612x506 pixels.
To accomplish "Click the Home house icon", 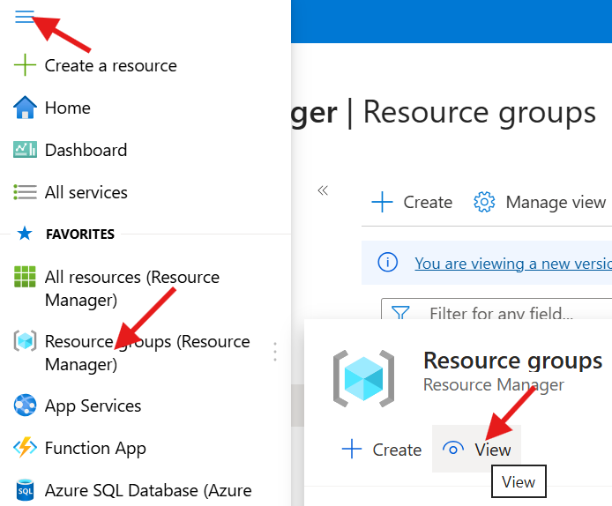I will click(25, 108).
